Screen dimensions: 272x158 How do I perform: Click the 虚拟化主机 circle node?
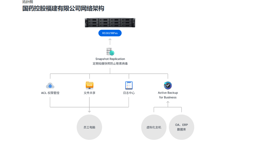tap(154, 127)
